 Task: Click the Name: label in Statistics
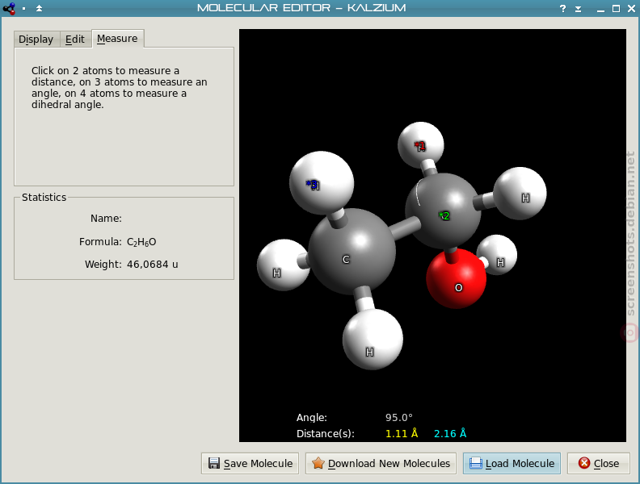pyautogui.click(x=106, y=219)
